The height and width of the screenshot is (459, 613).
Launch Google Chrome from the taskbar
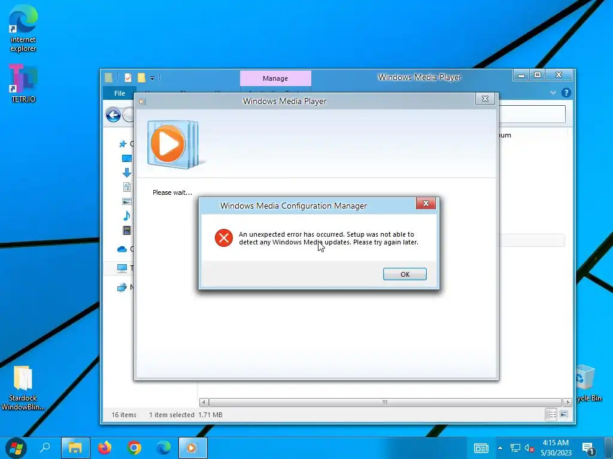tap(134, 448)
